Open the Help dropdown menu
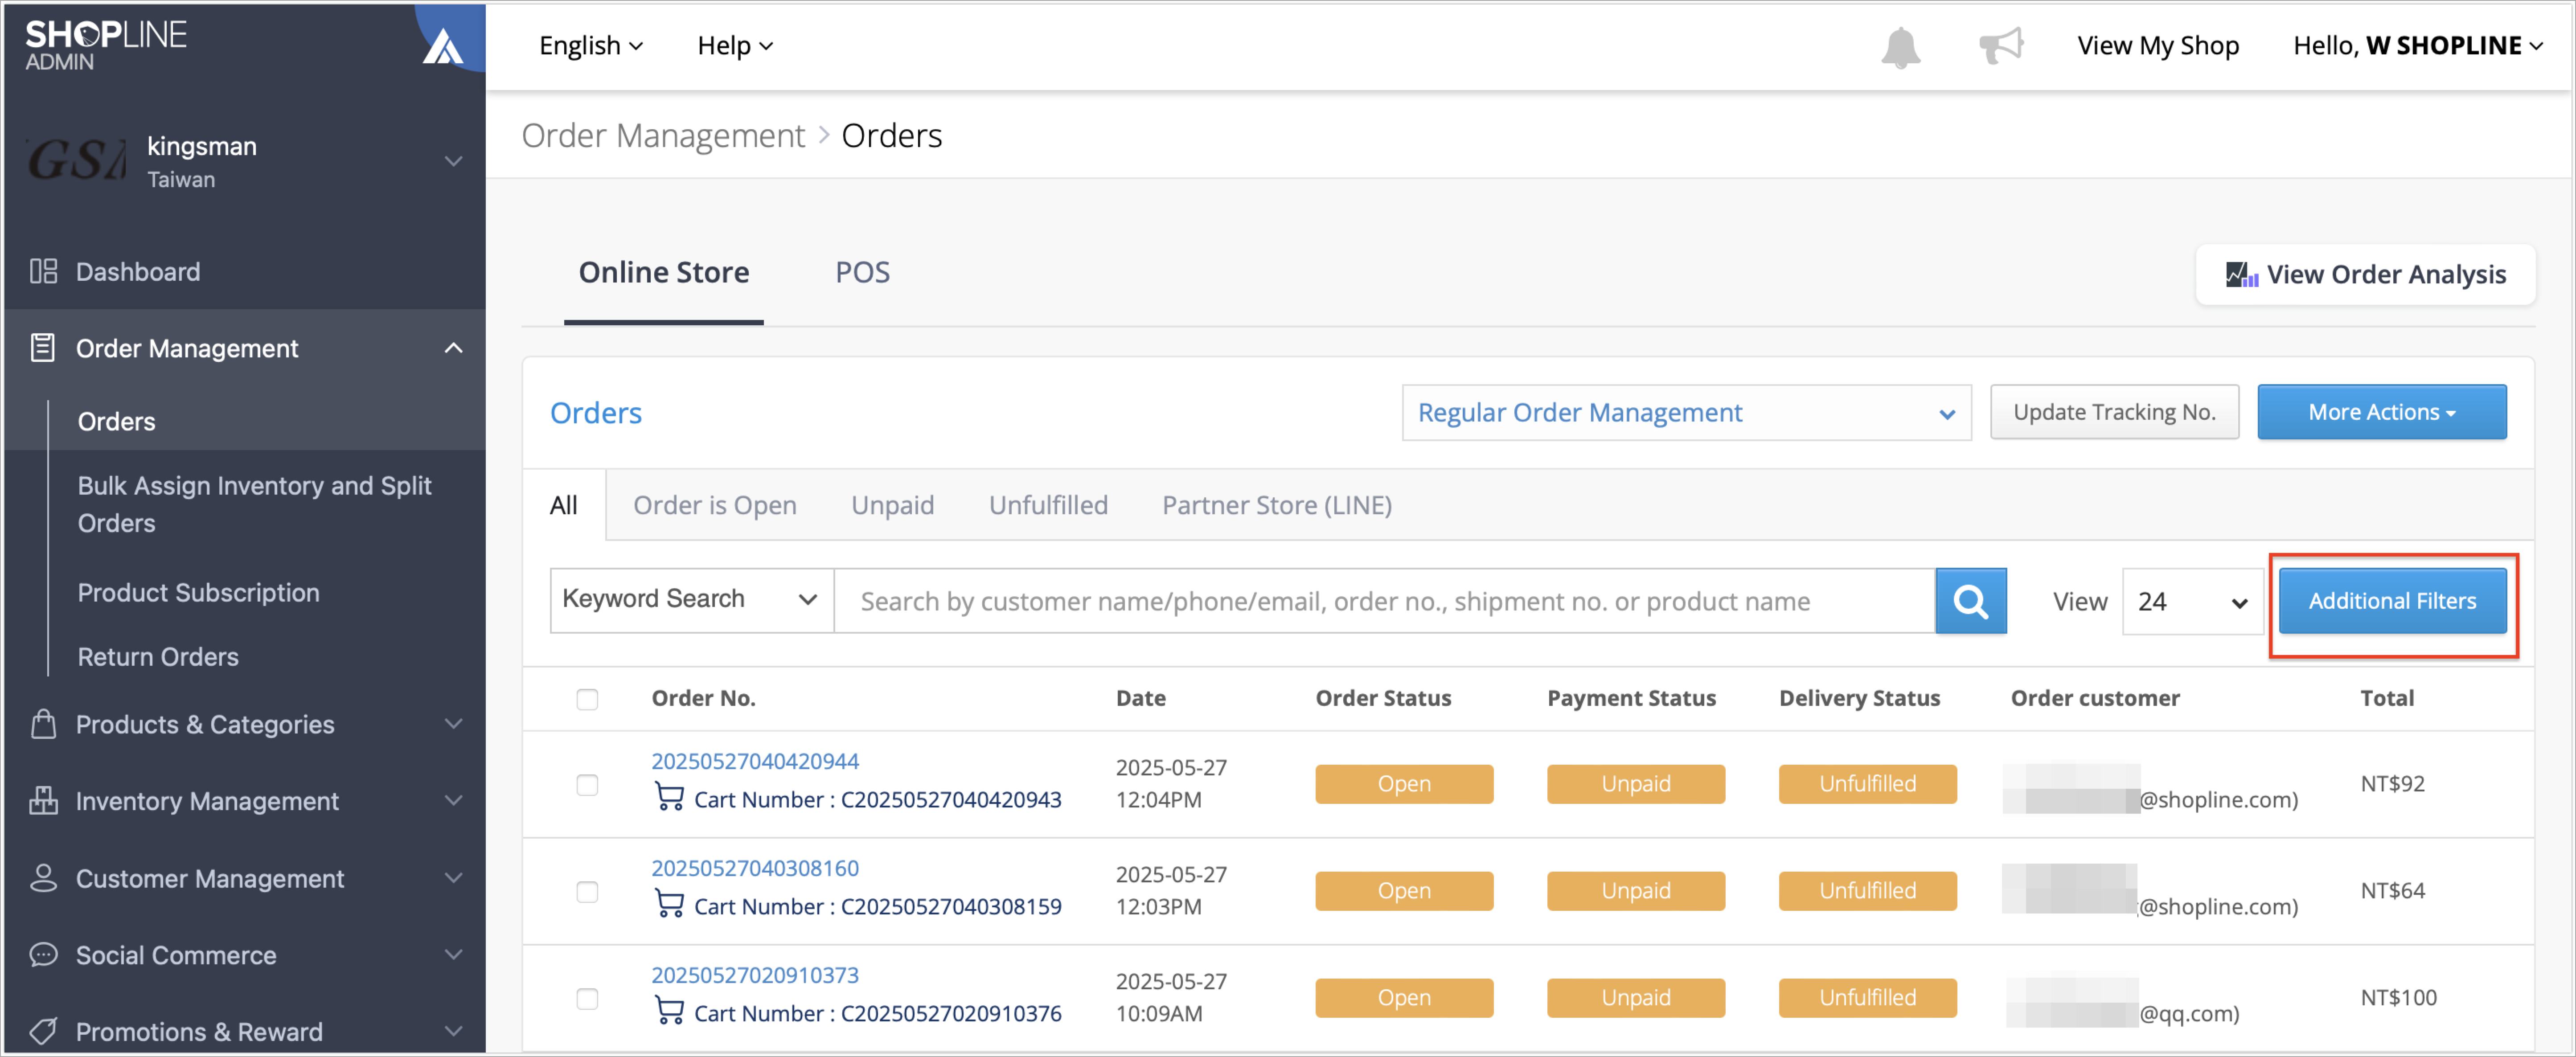Viewport: 2576px width, 1057px height. tap(735, 46)
